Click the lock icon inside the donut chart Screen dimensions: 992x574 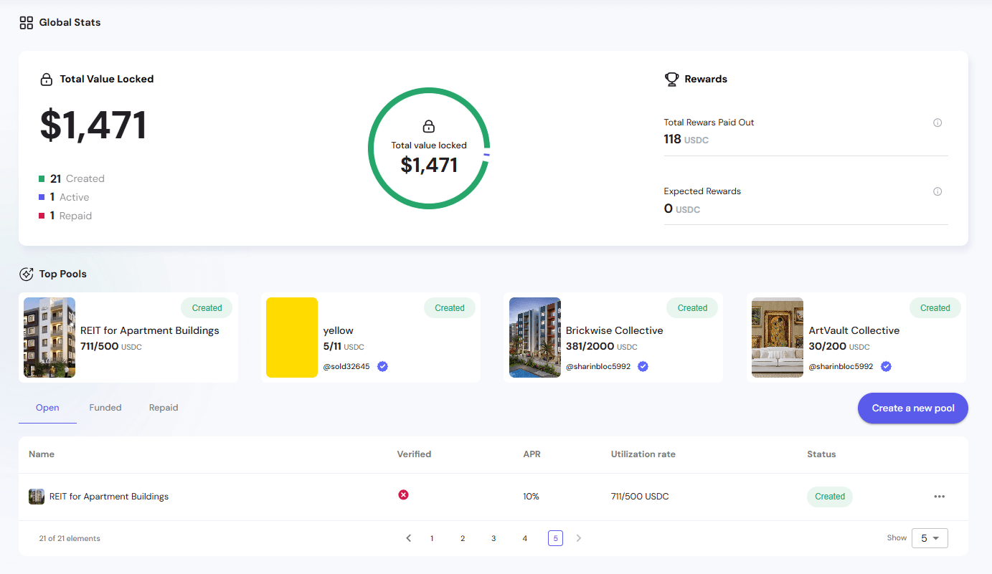(429, 127)
